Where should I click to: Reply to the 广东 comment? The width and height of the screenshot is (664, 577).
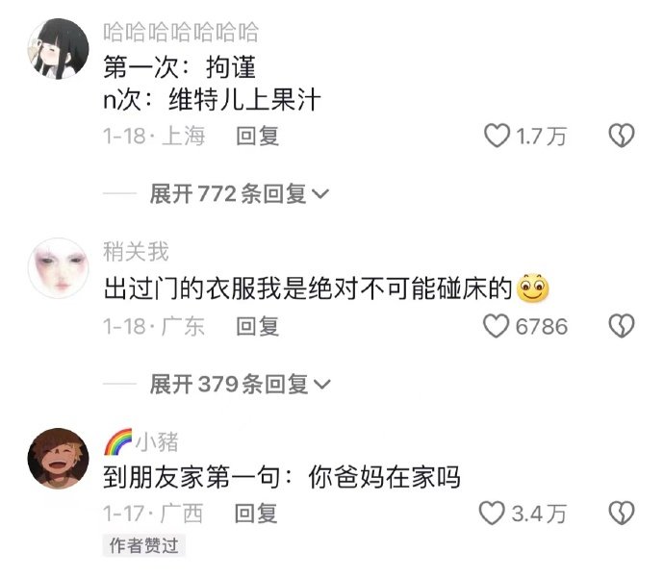(x=258, y=326)
